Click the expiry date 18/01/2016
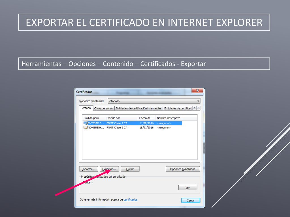This screenshot has height=217, width=290. pyautogui.click(x=146, y=127)
